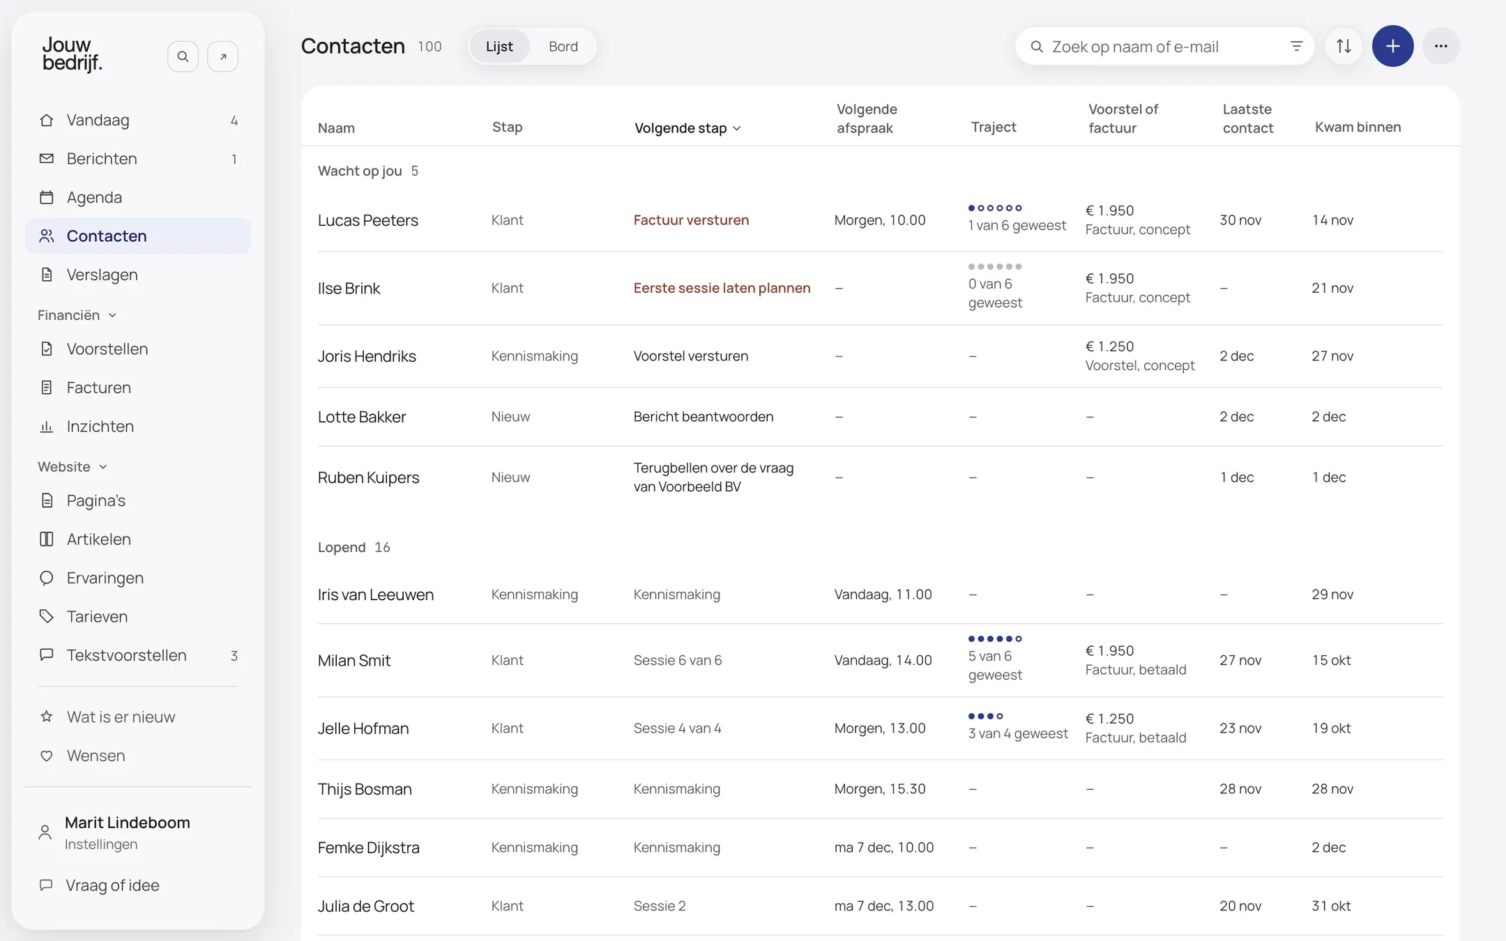
Task: Open Verslagen via the document icon
Action: coord(47,275)
